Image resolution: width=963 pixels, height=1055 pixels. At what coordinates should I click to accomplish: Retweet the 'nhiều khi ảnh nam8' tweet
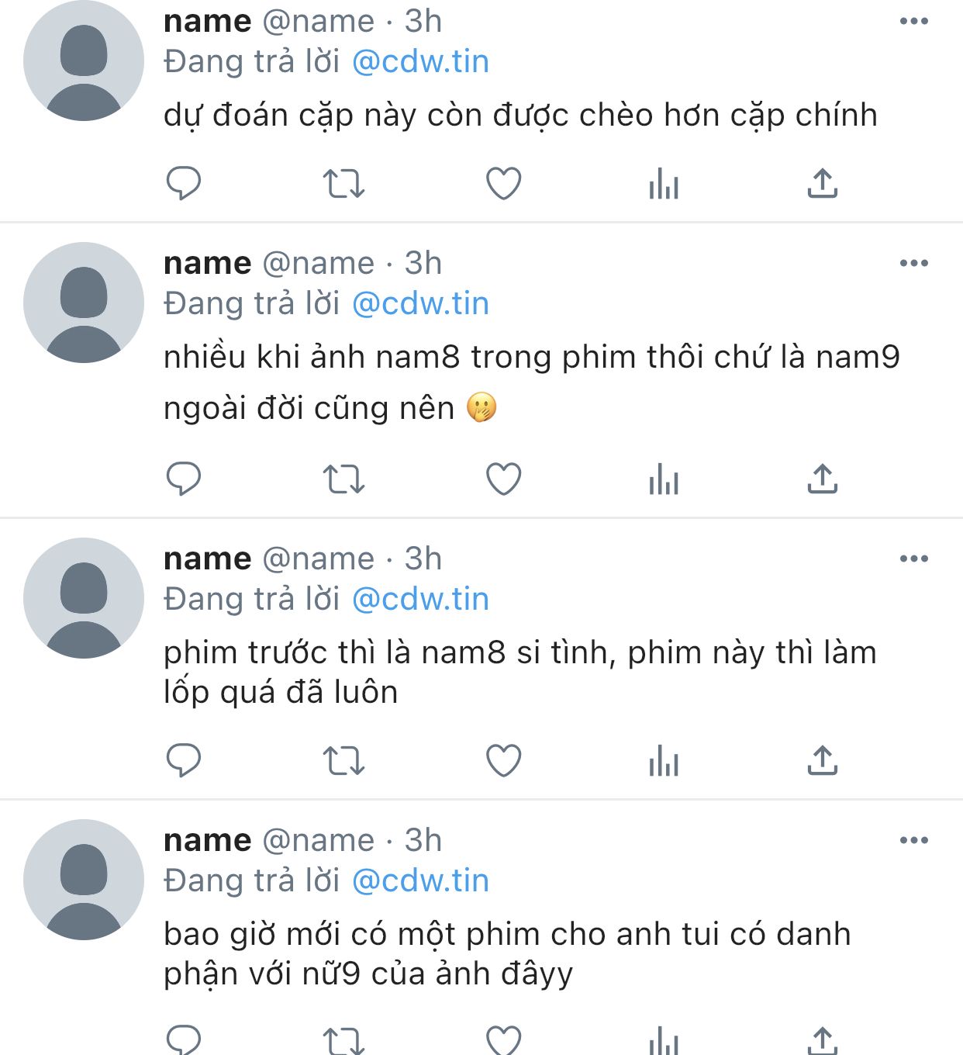(343, 479)
